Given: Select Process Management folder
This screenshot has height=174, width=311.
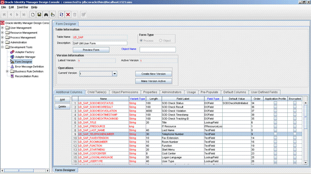Looking at the screenshot, I should coord(23,38).
